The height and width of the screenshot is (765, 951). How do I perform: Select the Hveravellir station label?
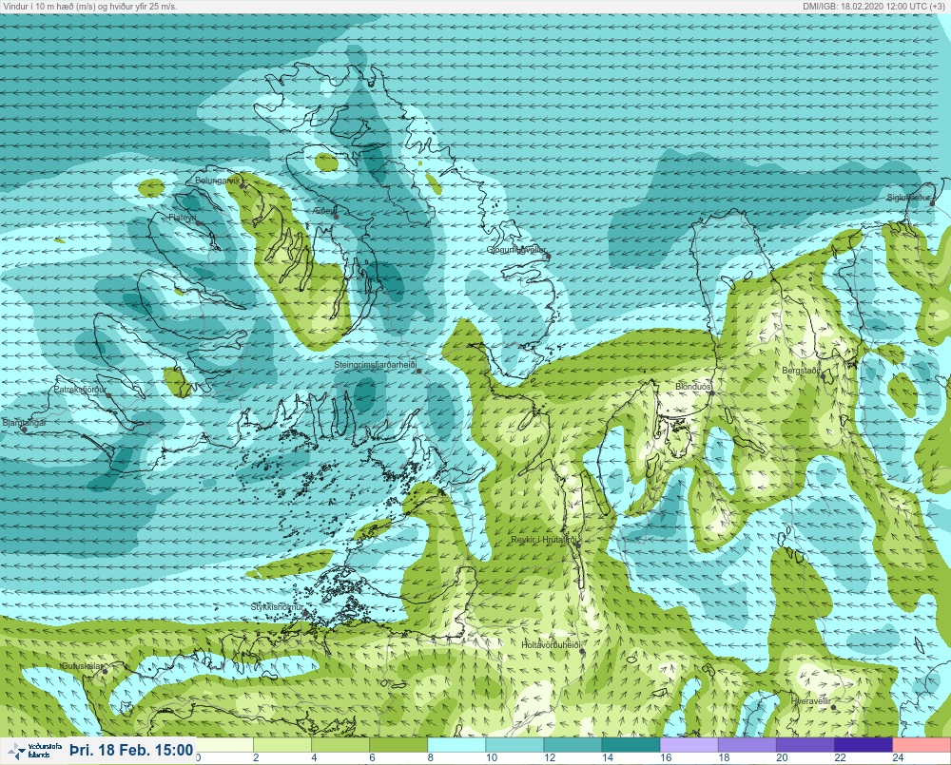811,701
